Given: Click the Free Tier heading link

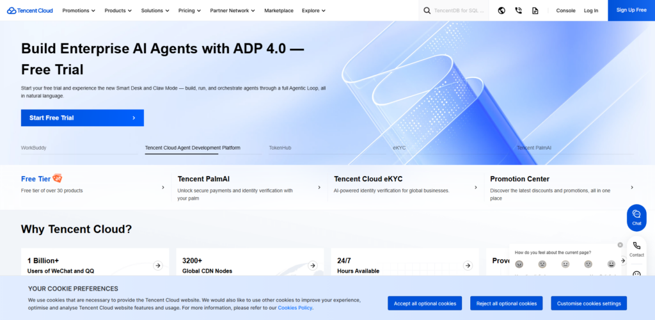Looking at the screenshot, I should [36, 179].
